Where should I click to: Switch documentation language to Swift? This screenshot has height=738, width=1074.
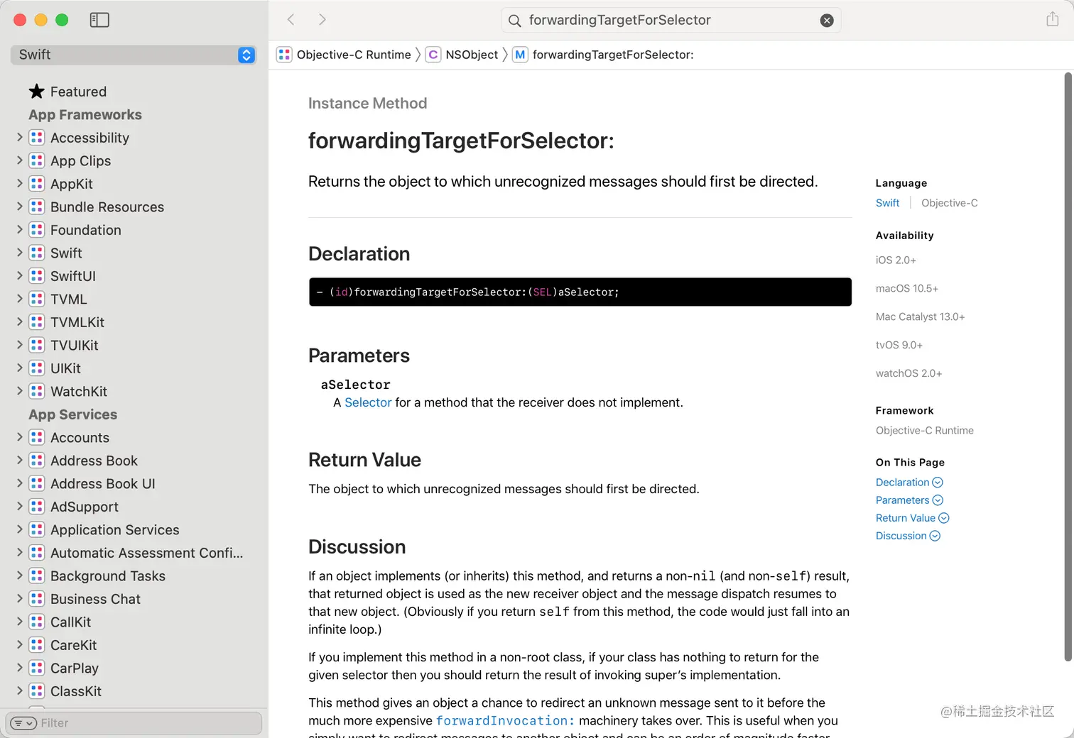(887, 203)
